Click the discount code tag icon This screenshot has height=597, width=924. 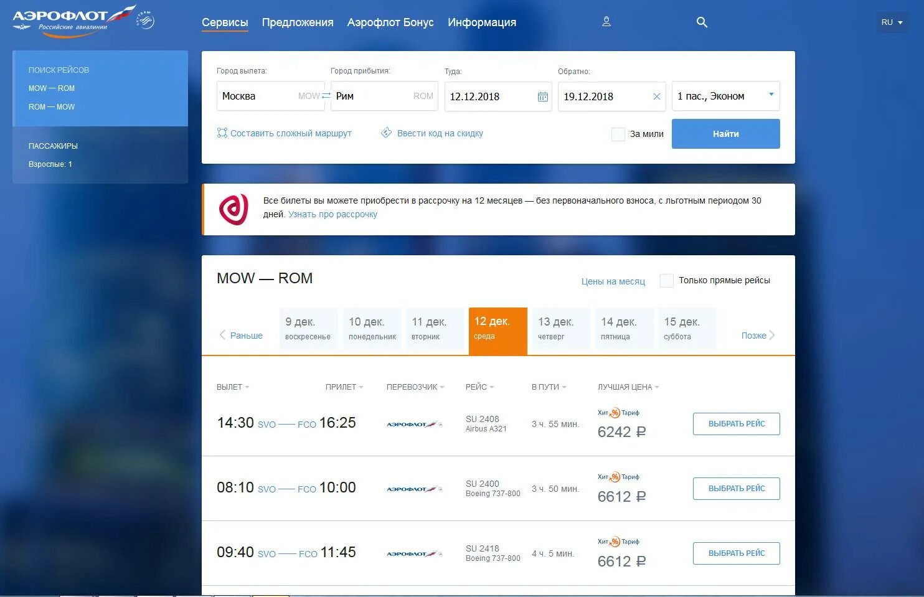[x=387, y=133]
